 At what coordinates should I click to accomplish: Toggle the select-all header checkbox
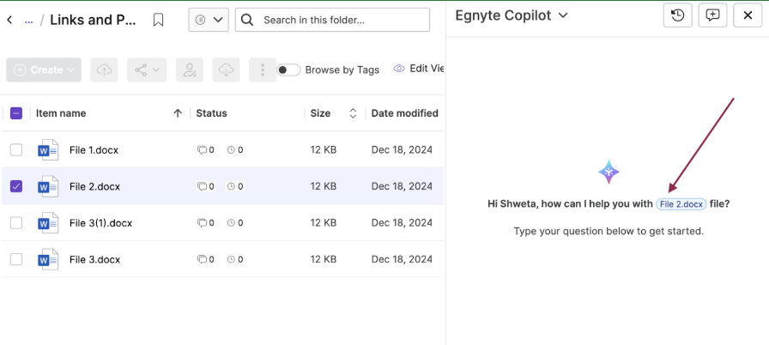(x=16, y=113)
